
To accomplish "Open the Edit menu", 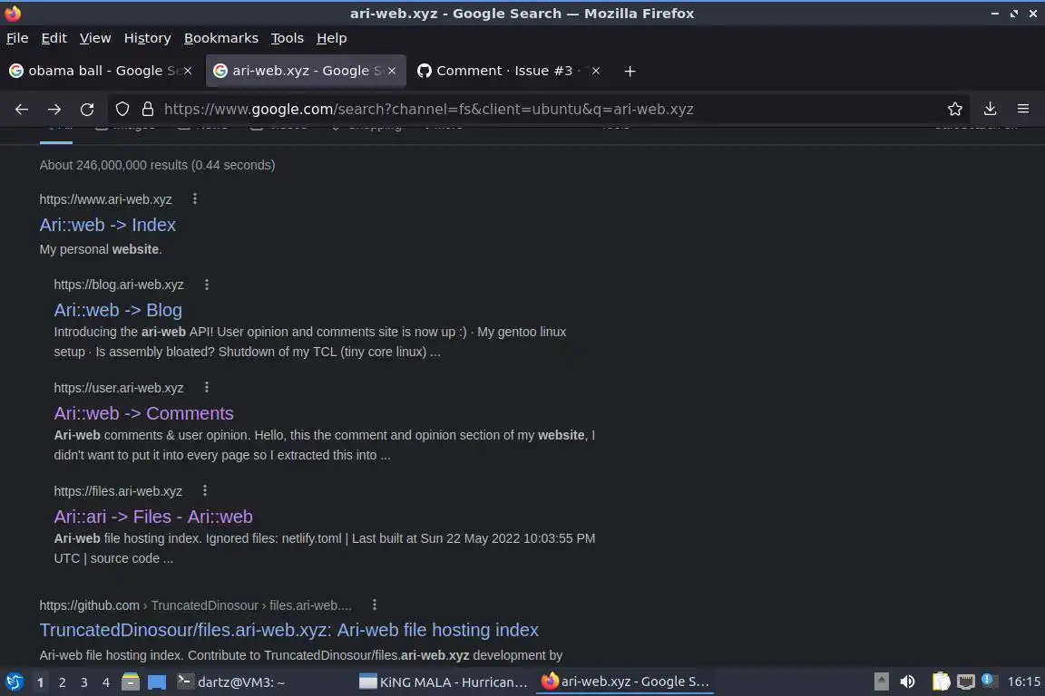I will 54,38.
